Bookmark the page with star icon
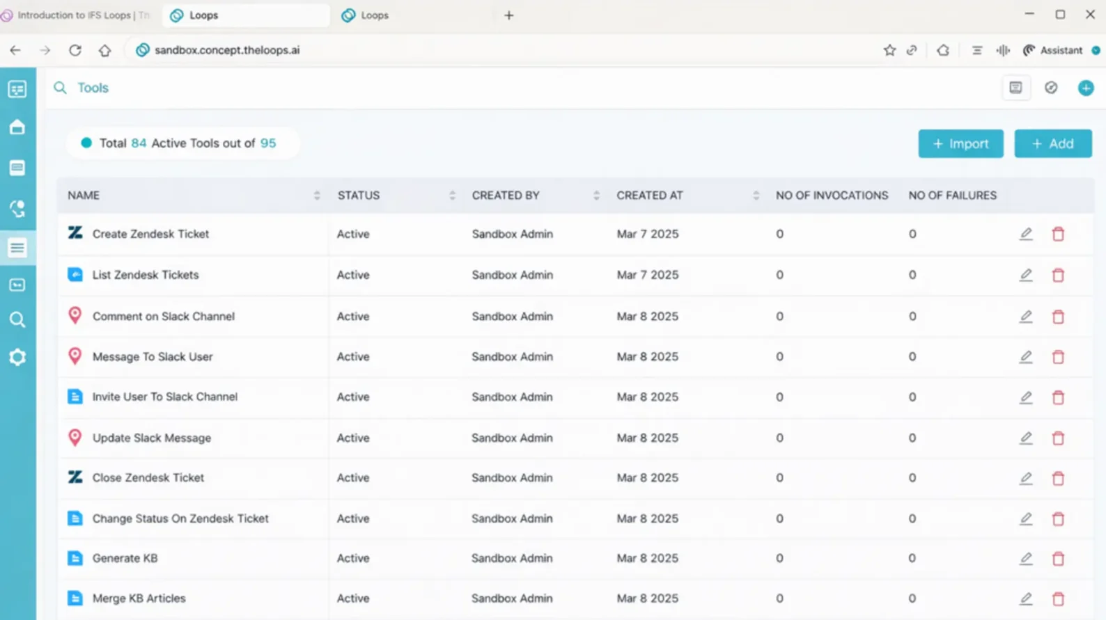This screenshot has height=620, width=1106. click(889, 50)
